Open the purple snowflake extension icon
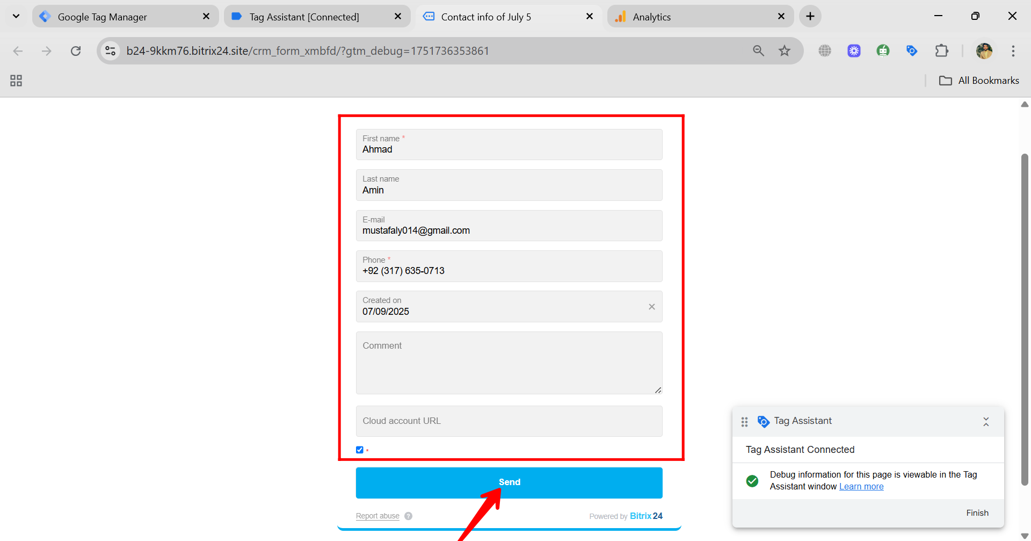This screenshot has height=541, width=1031. [x=854, y=51]
